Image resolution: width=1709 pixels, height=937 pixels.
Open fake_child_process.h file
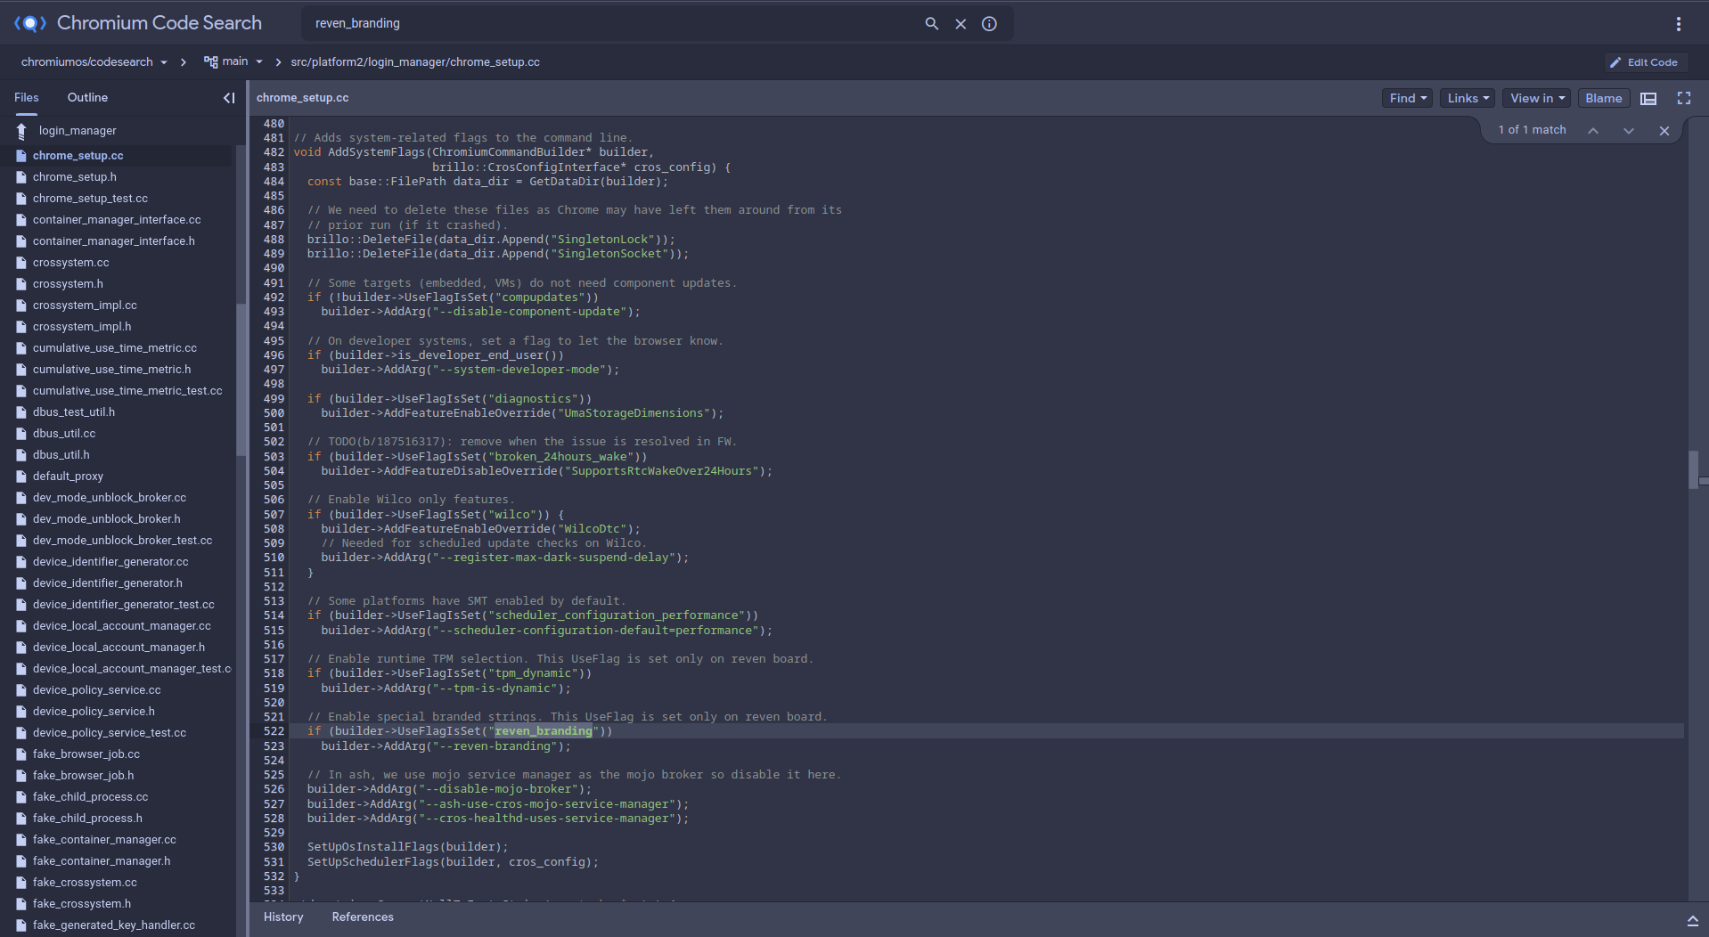coord(87,819)
